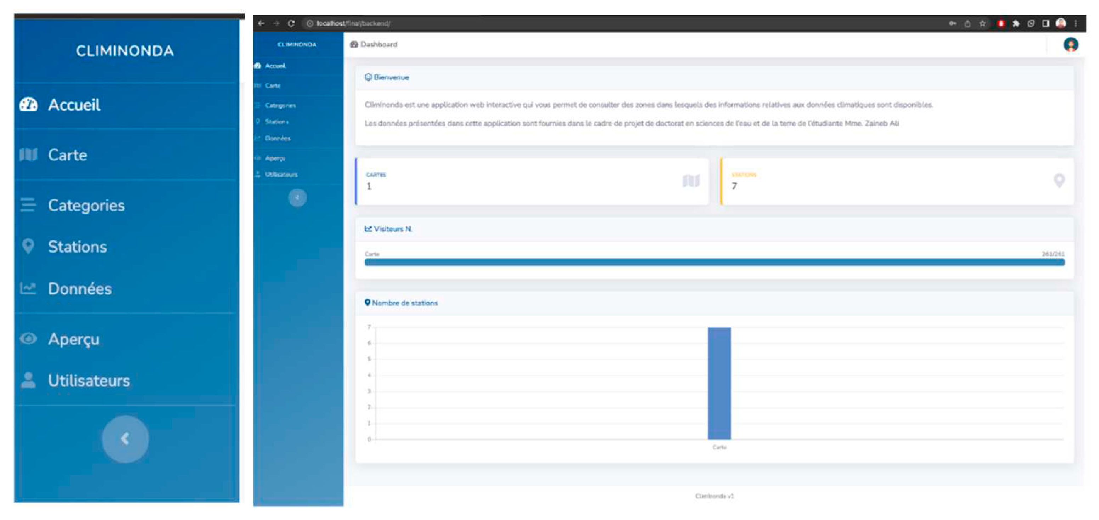Open the browser extensions puzzle icon
This screenshot has width=1099, height=520.
pos(1016,23)
